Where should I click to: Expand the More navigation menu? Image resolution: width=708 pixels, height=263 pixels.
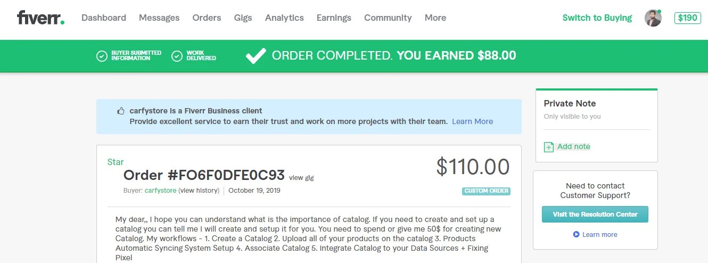pyautogui.click(x=435, y=18)
